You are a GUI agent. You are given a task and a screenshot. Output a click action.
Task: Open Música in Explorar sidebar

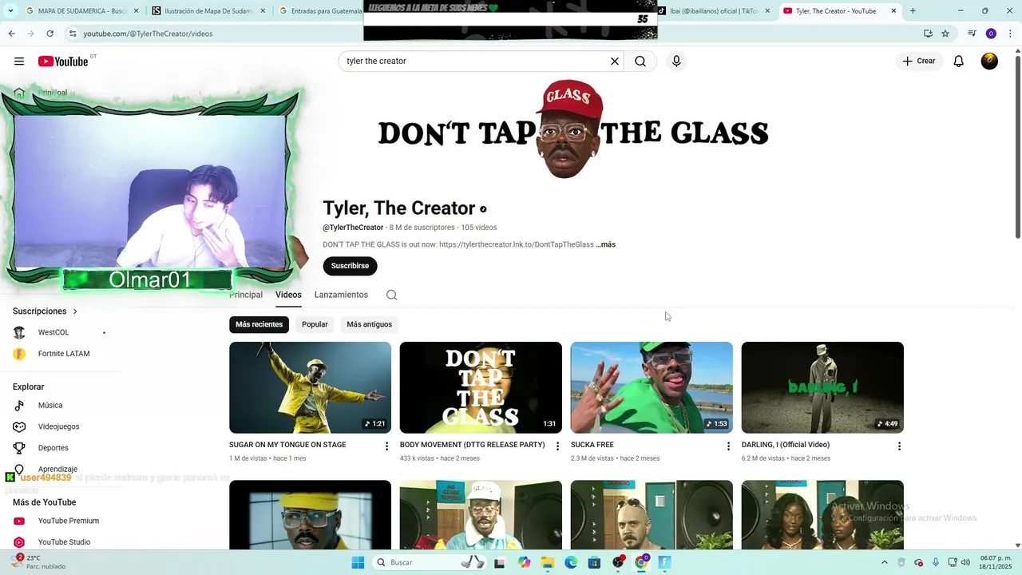point(50,405)
